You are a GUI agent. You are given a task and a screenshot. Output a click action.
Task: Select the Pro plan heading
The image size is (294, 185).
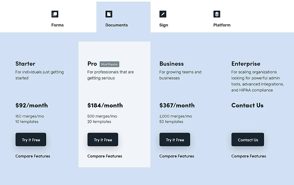[92, 64]
